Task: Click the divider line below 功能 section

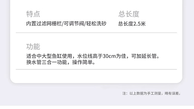Action: 96,69
